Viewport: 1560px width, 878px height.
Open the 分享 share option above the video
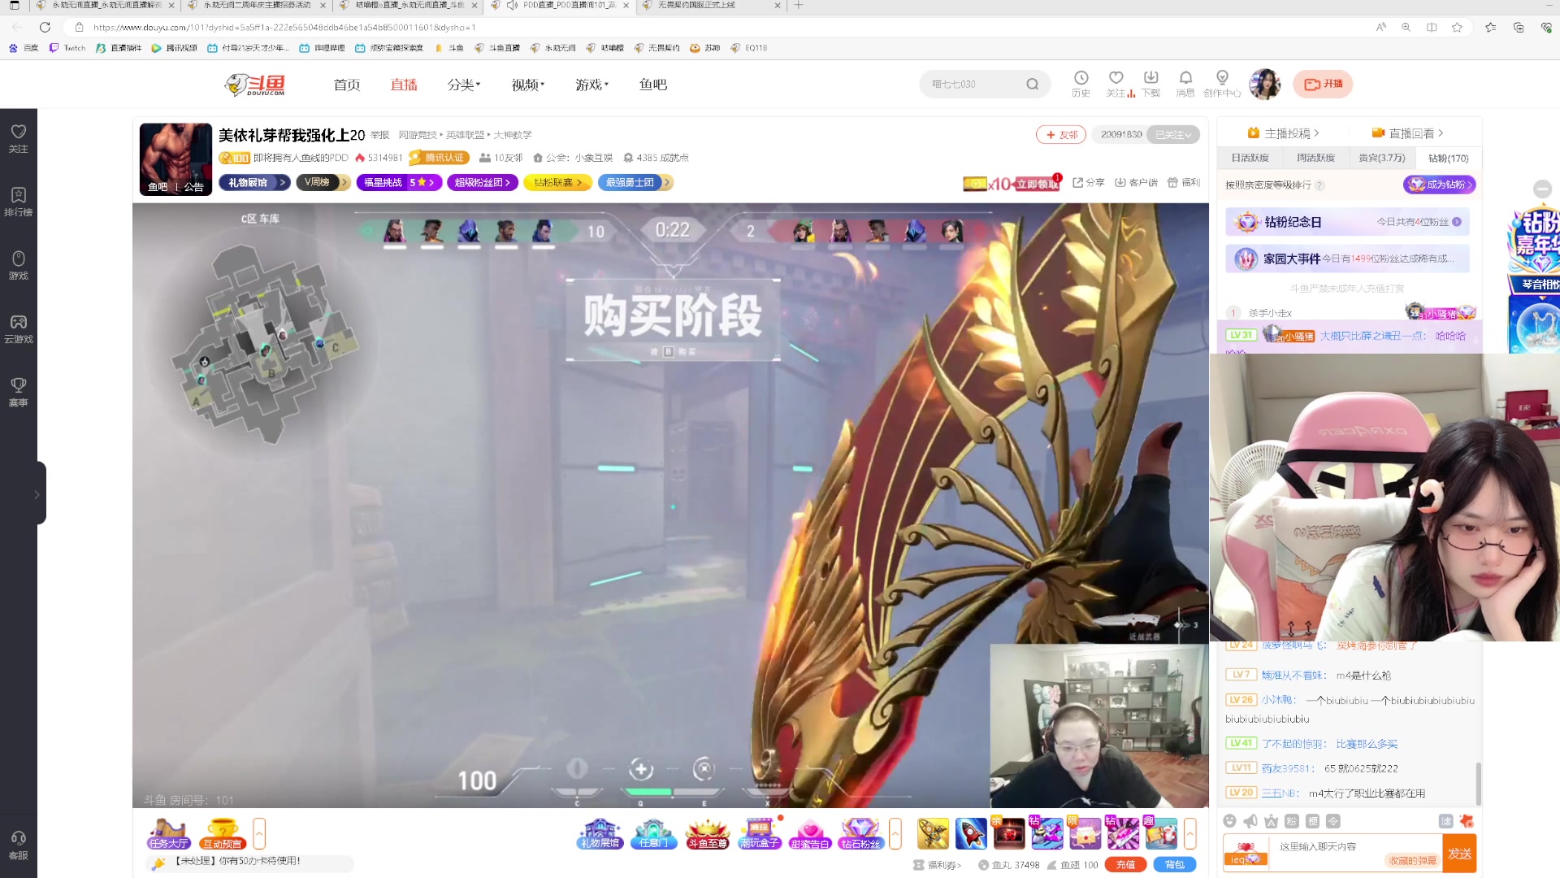[x=1089, y=183]
